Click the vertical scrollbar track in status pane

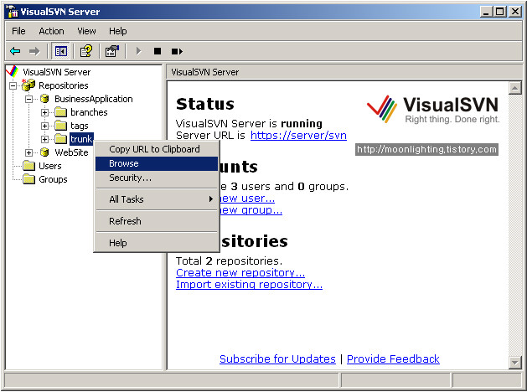coord(515,225)
